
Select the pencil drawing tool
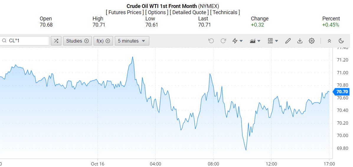pos(288,41)
